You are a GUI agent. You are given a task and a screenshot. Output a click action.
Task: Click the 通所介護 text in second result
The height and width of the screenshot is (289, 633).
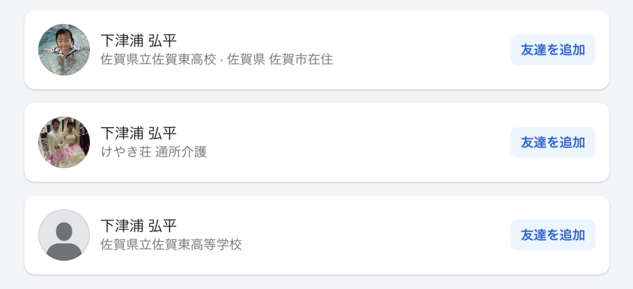(181, 152)
